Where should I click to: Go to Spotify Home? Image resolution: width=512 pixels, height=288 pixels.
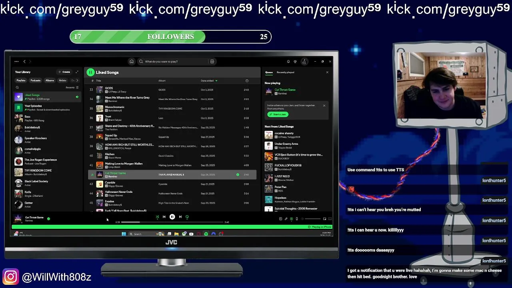(x=131, y=62)
